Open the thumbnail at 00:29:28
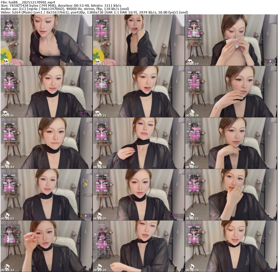Screen dimensions: 278x272 coord(139,246)
